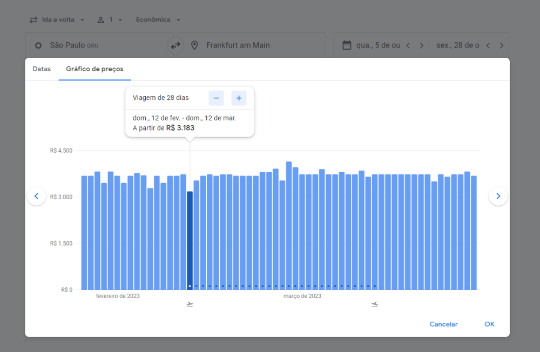Click the arrival plane icon below chart
540x352 pixels.
click(x=375, y=304)
